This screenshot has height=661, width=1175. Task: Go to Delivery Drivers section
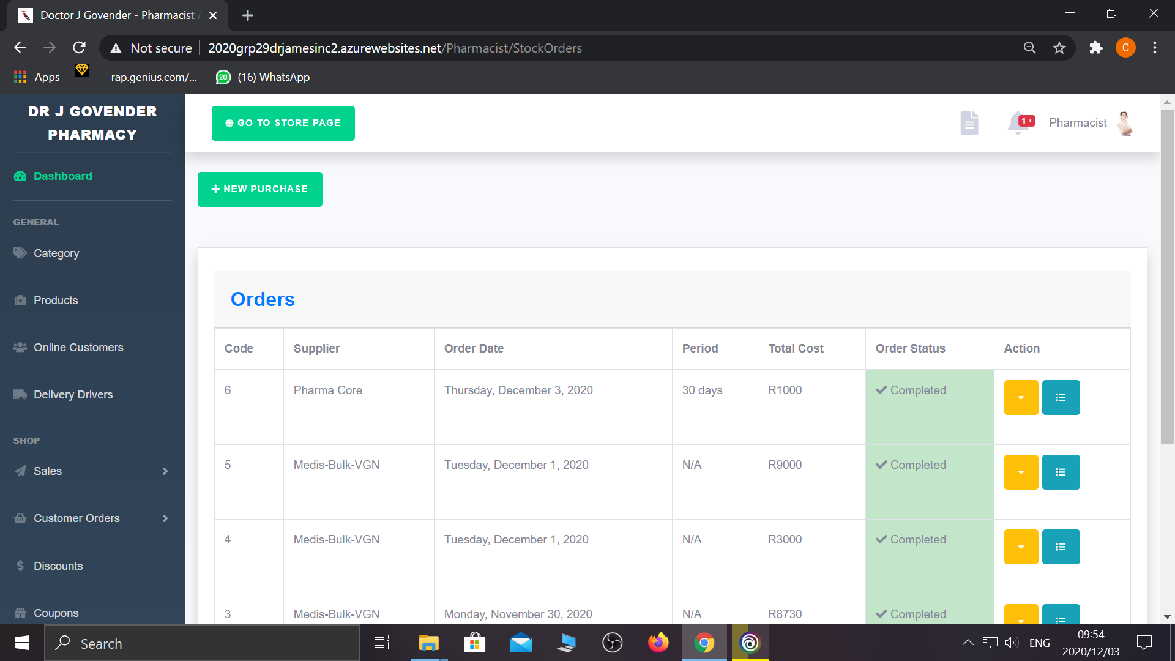coord(73,395)
